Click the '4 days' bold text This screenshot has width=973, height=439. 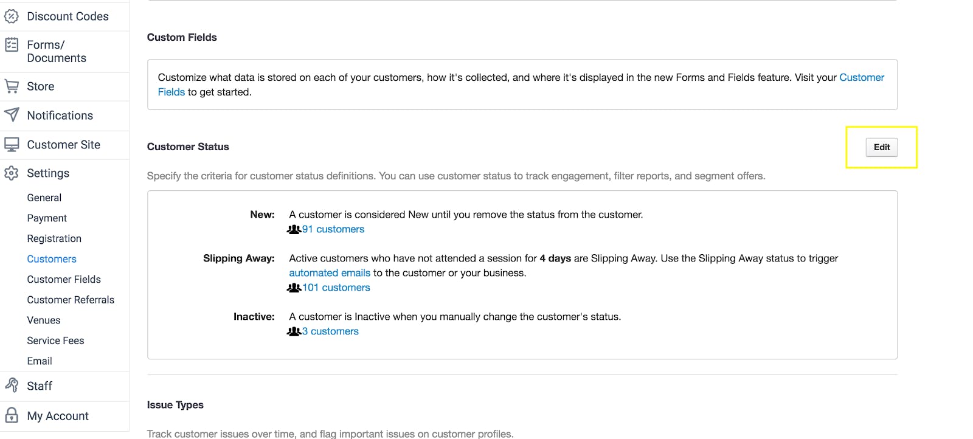coord(555,258)
